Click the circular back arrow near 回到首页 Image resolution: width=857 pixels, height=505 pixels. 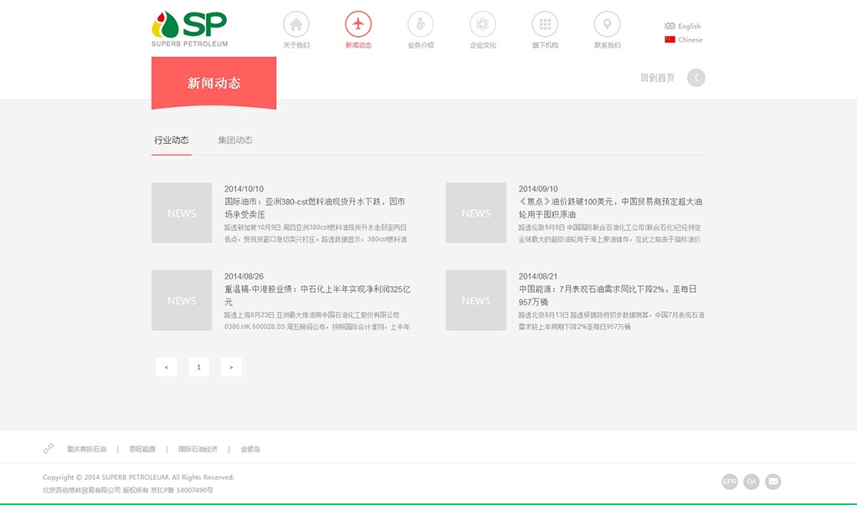click(x=695, y=77)
